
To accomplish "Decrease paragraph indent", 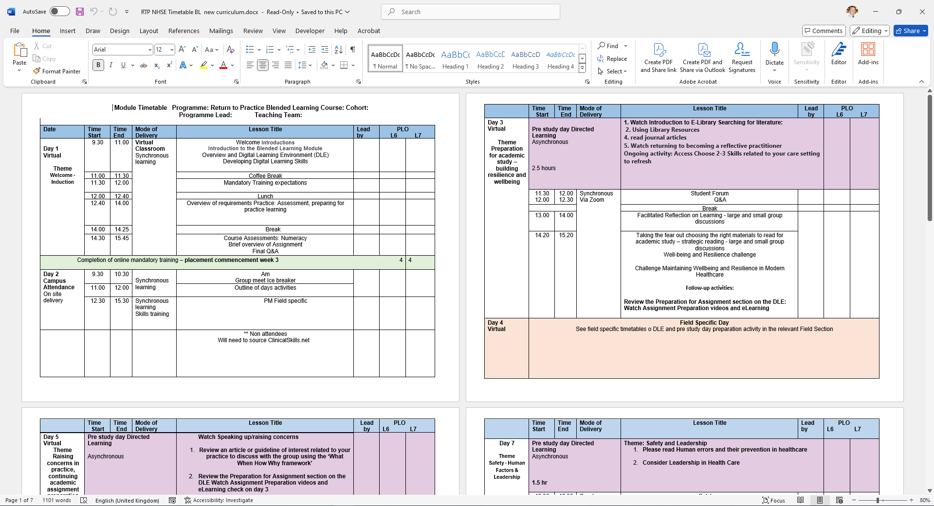I will point(312,50).
